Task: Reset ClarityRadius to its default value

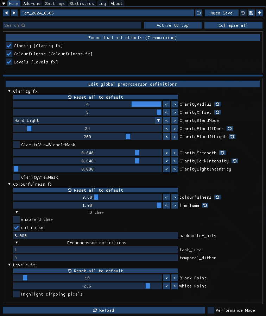Action: 217,104
